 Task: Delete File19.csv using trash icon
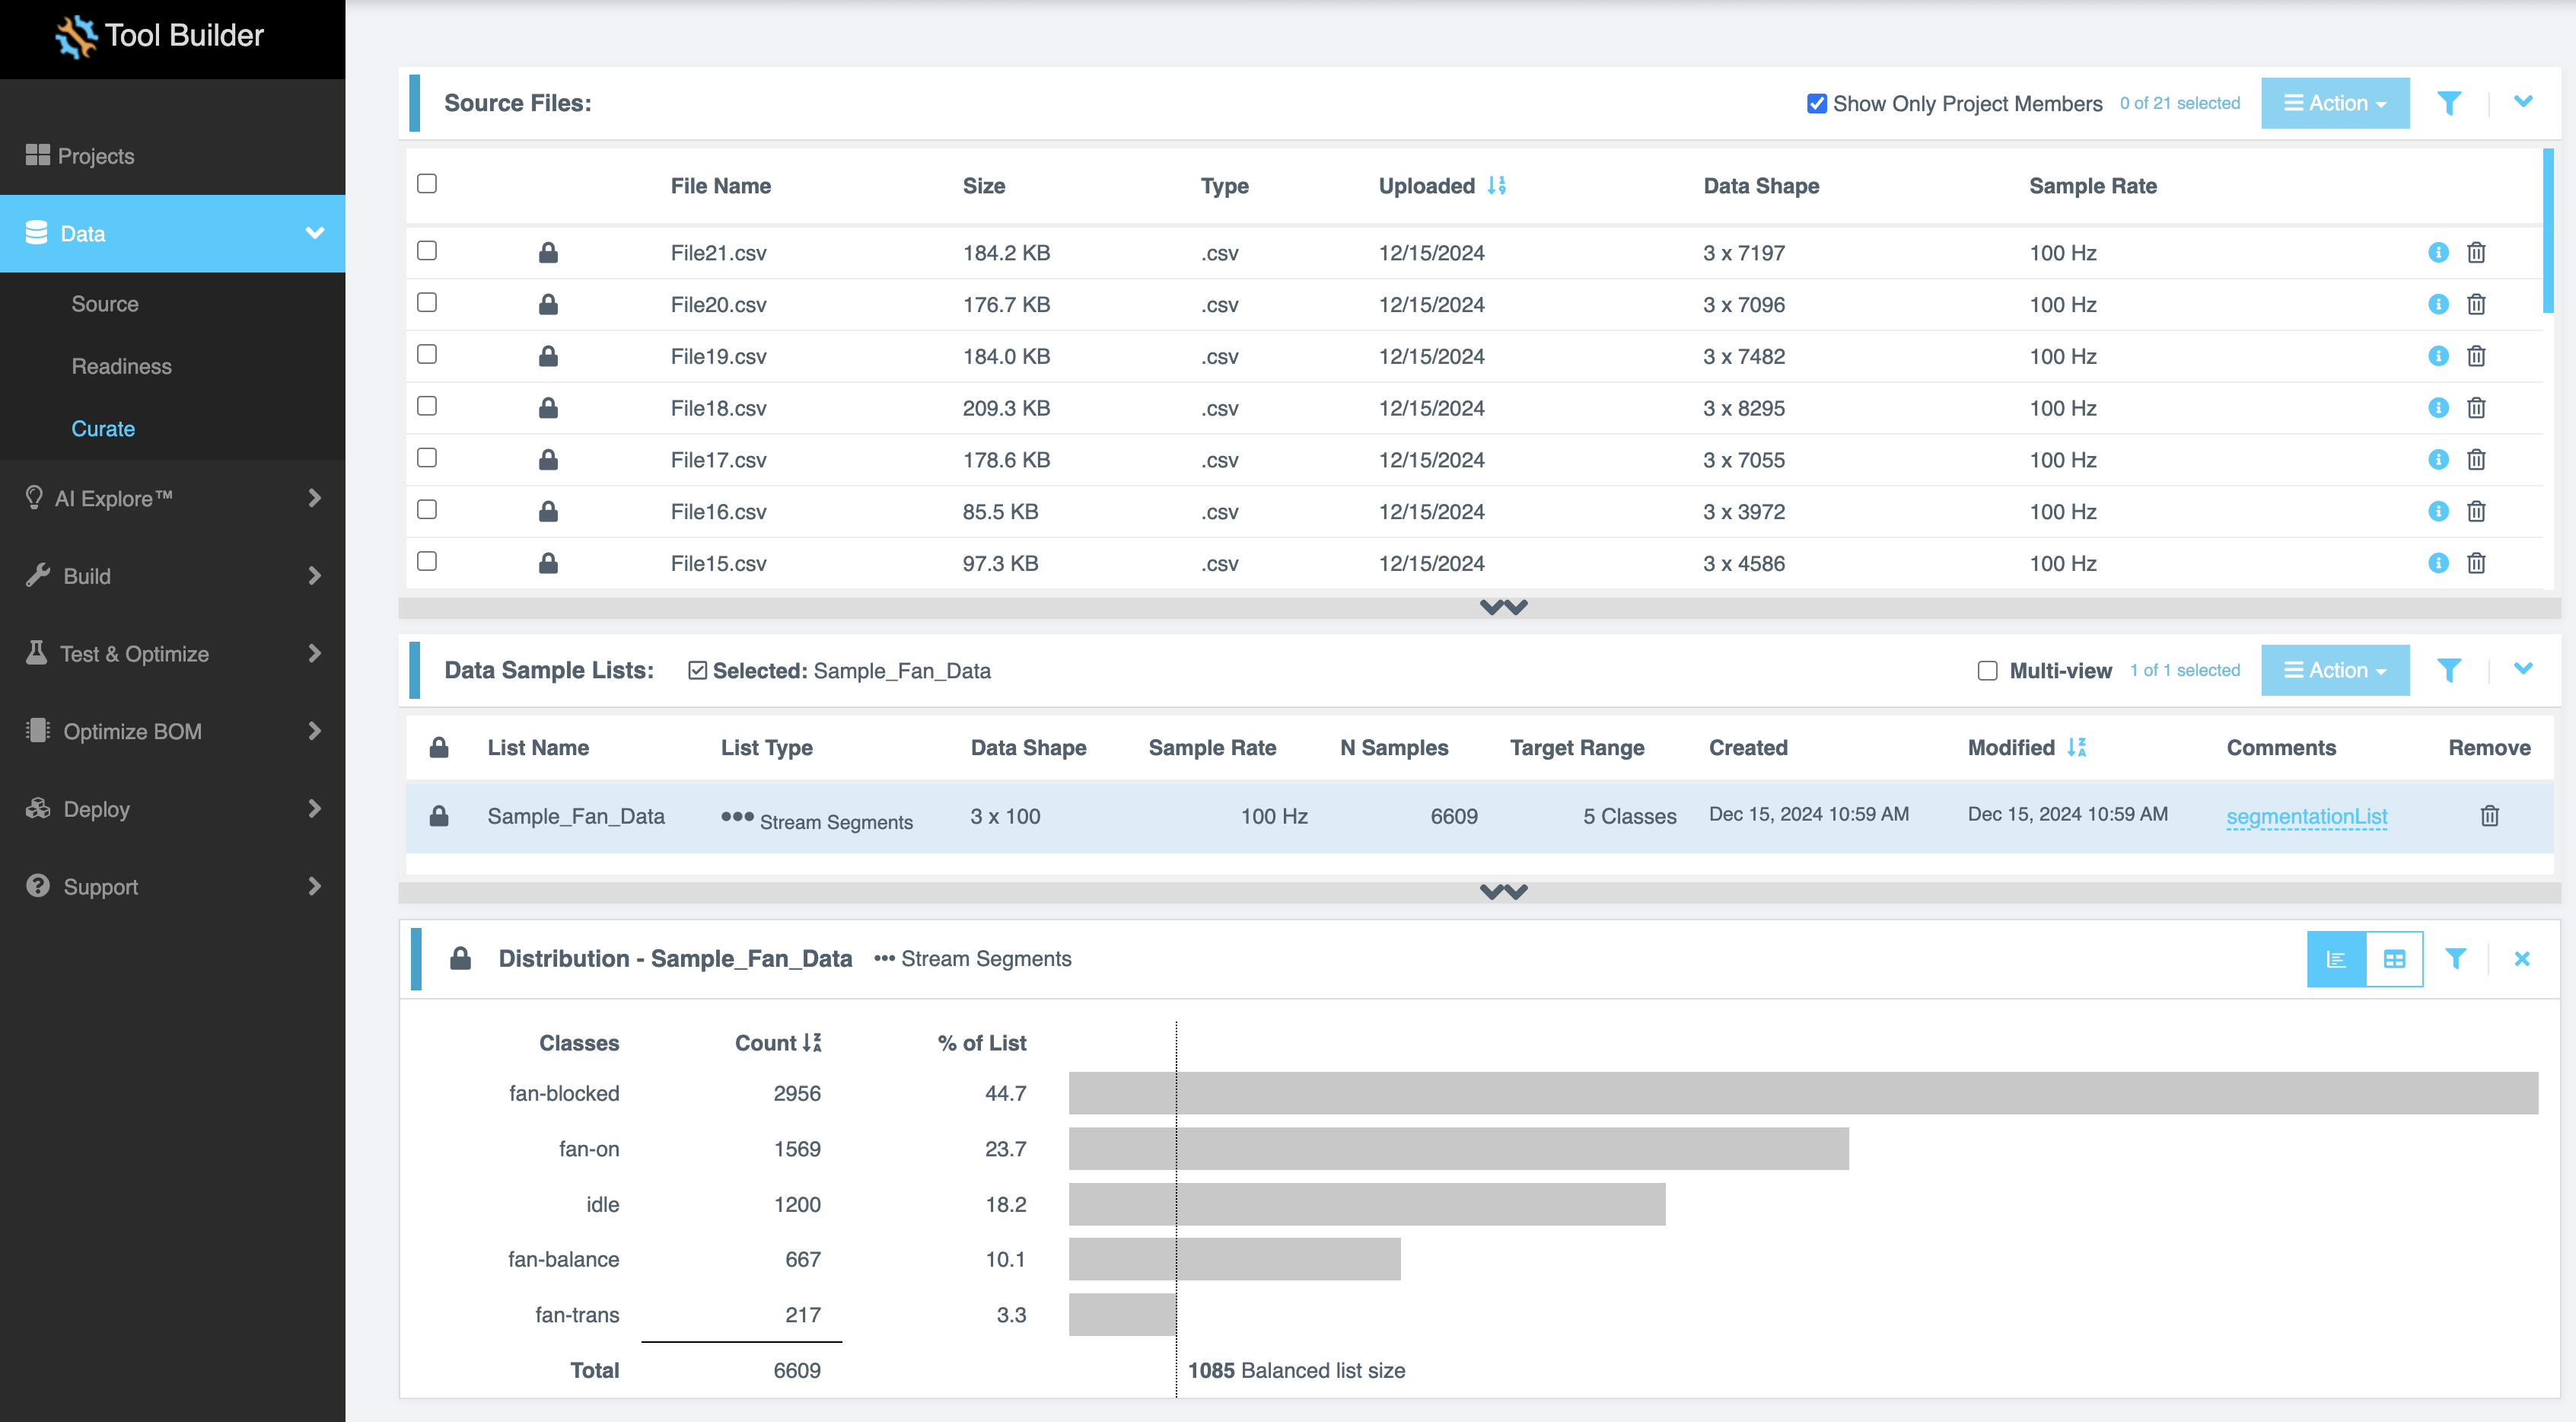[2476, 356]
